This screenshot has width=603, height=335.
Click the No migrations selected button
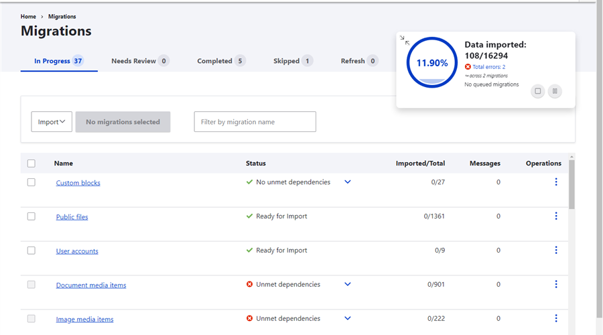(x=123, y=122)
